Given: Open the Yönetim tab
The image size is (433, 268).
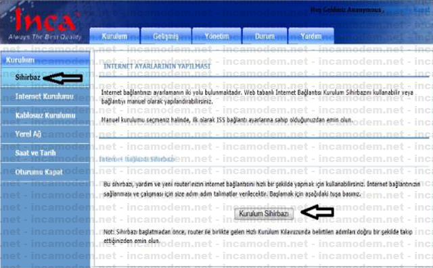Looking at the screenshot, I should click(x=216, y=36).
